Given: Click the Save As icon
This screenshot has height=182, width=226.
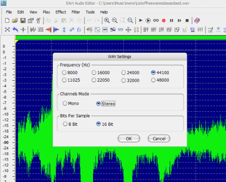Looking at the screenshot, I should coord(31,21).
